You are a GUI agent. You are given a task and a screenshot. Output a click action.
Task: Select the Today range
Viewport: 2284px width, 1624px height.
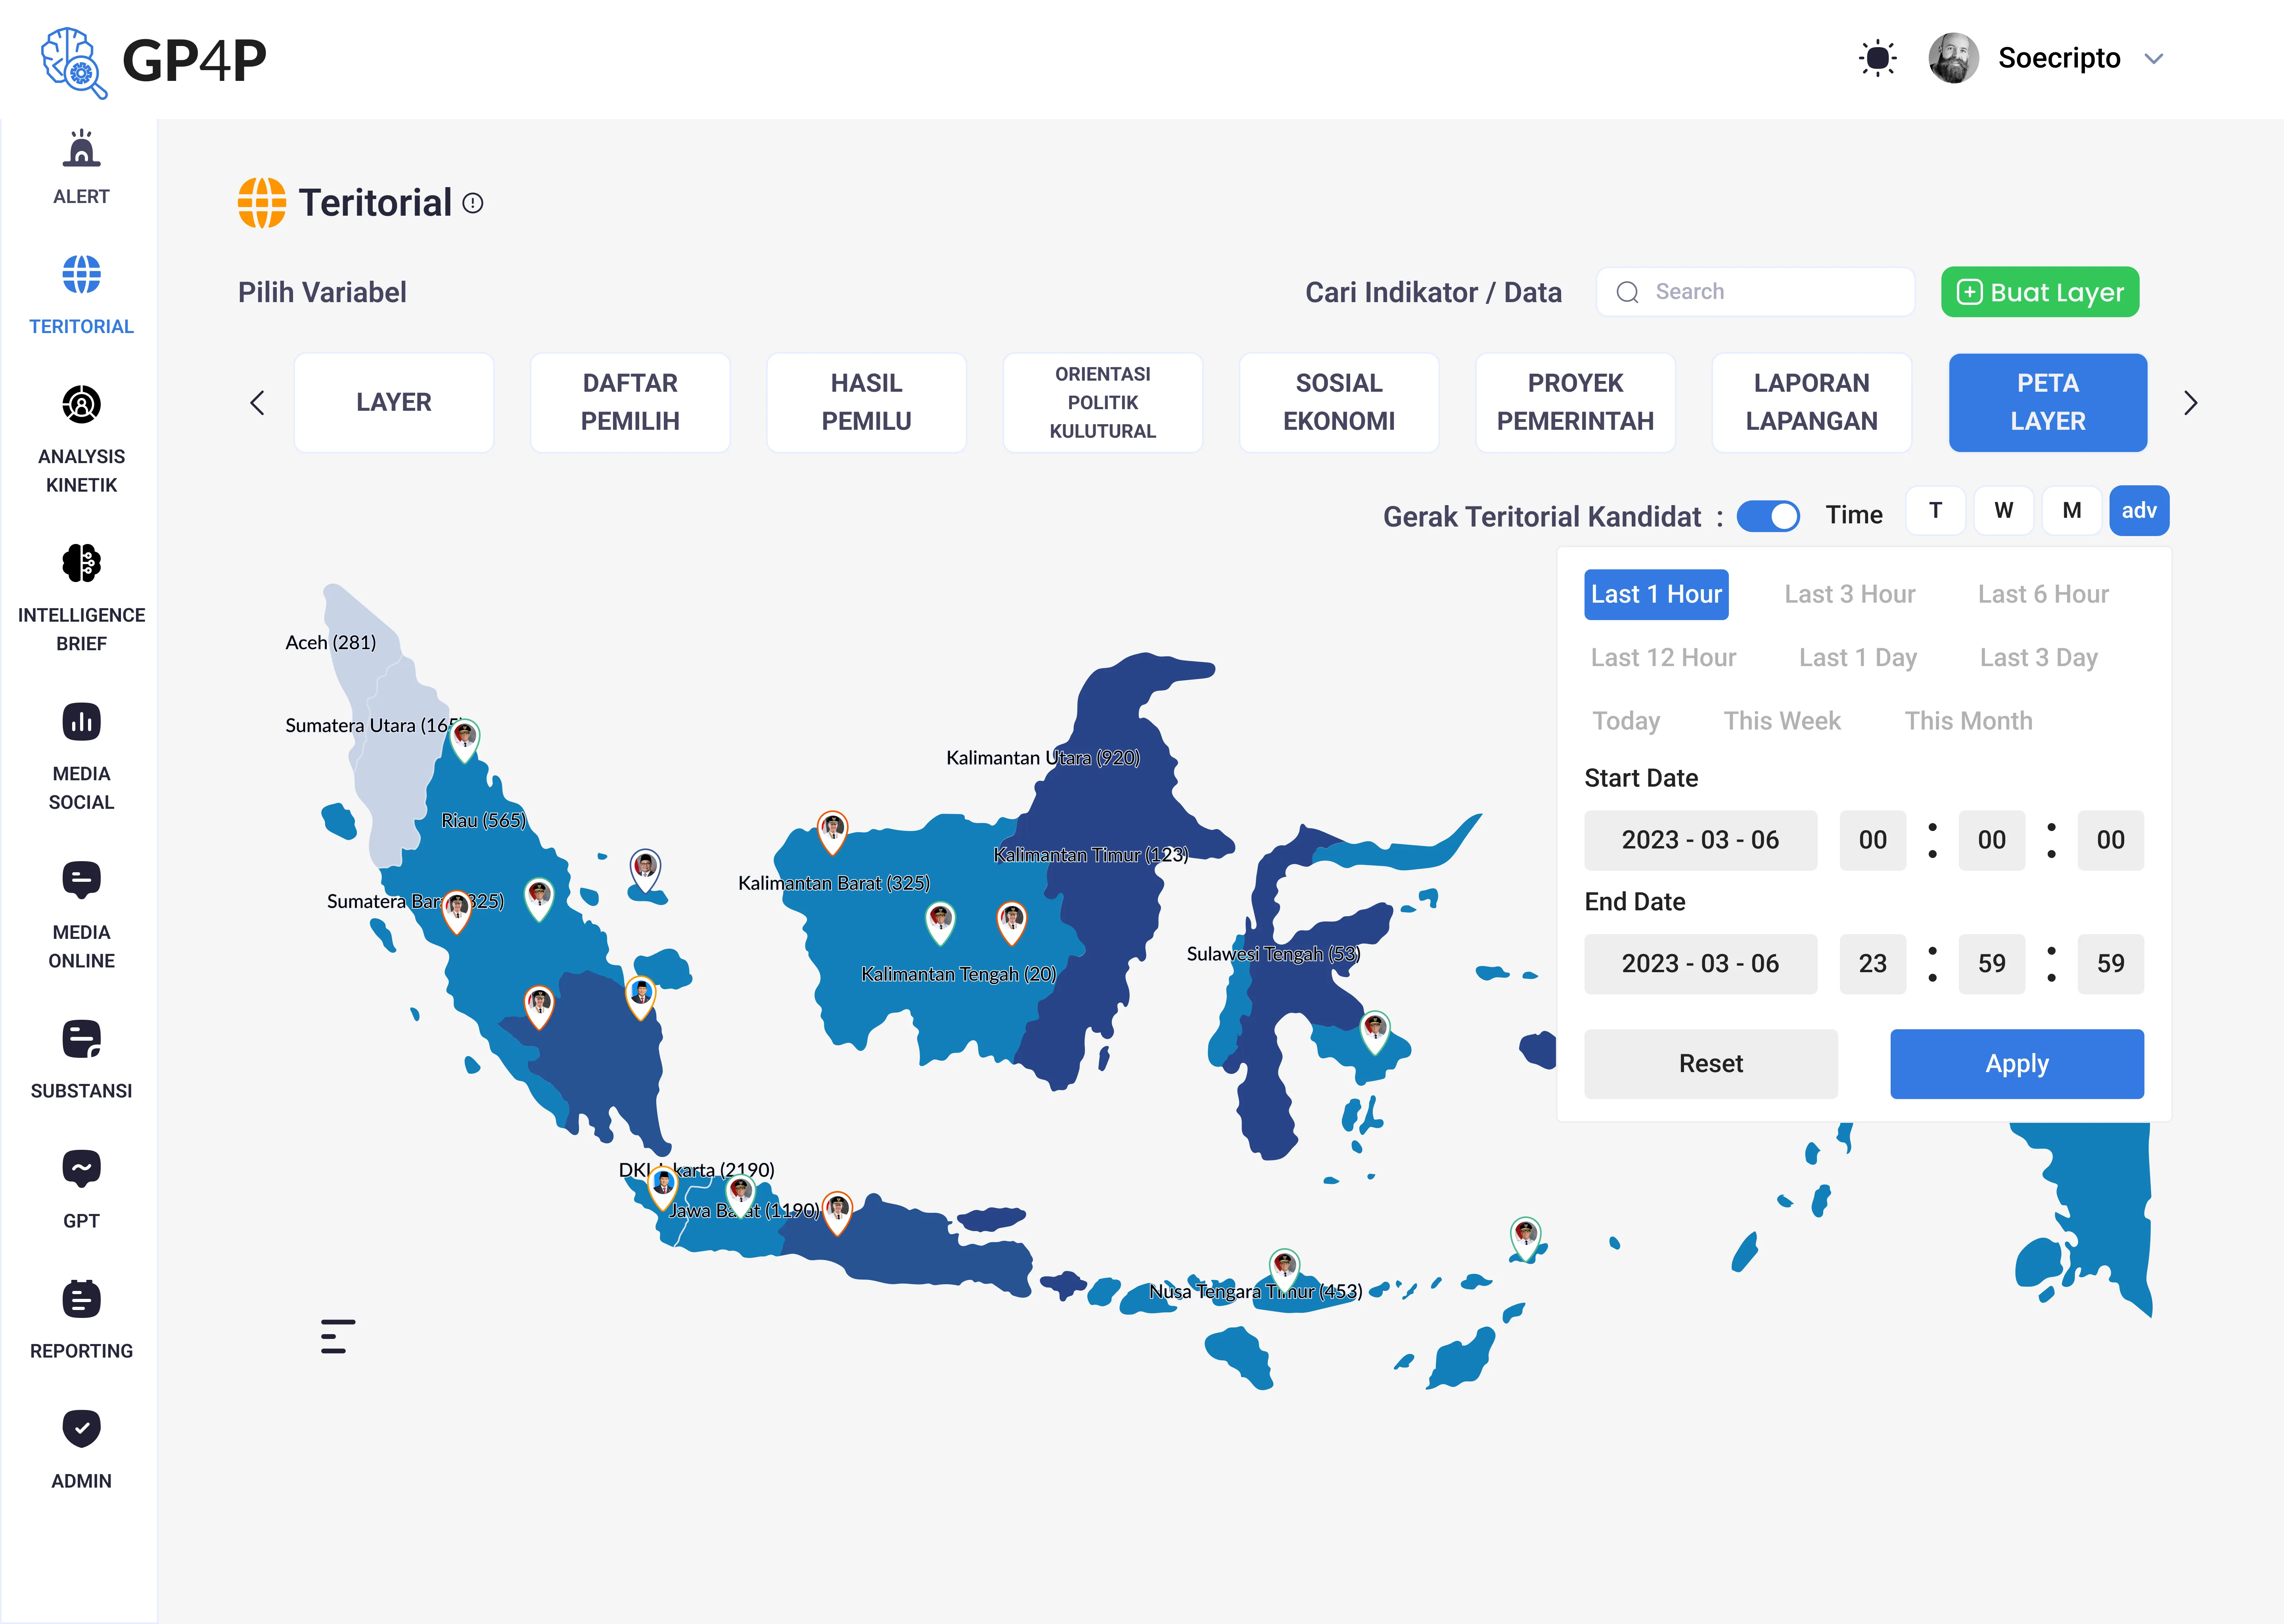1626,721
